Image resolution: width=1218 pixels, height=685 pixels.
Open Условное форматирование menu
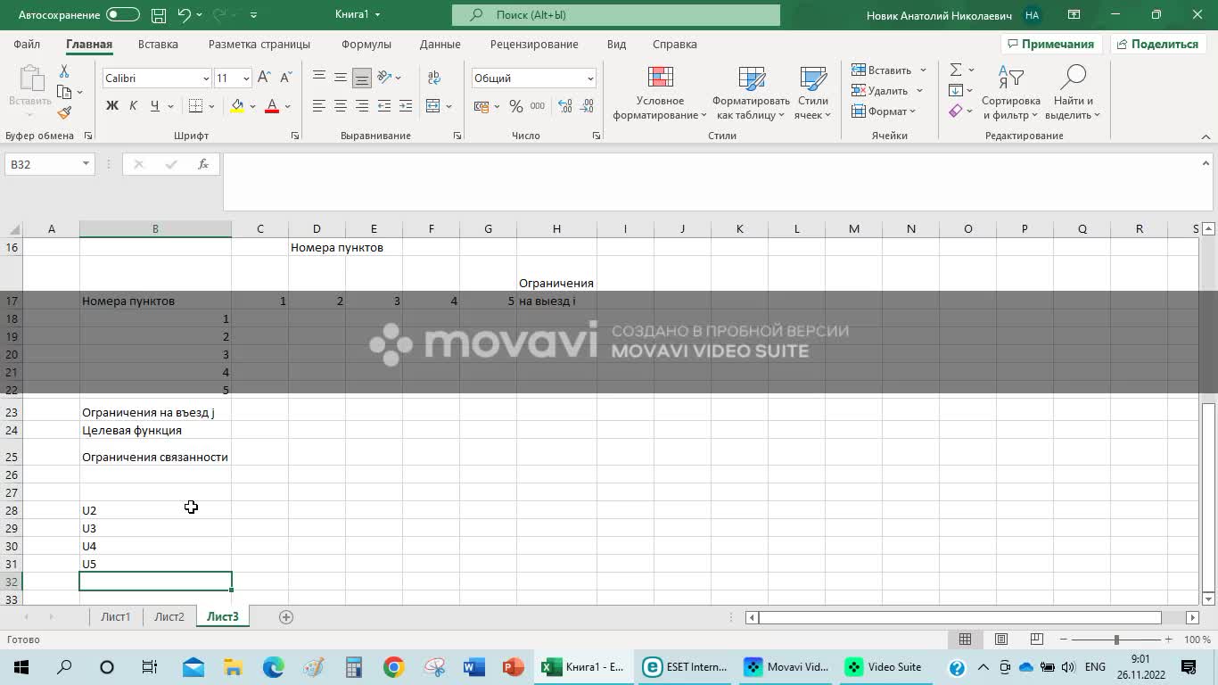coord(660,93)
